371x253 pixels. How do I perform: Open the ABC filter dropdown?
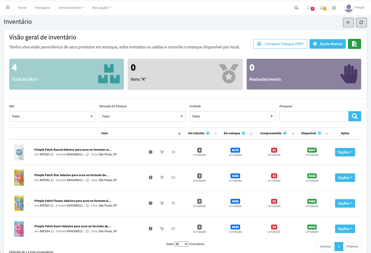click(x=52, y=116)
